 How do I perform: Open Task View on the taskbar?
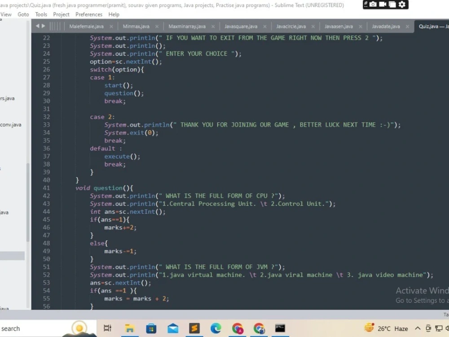coord(107,328)
